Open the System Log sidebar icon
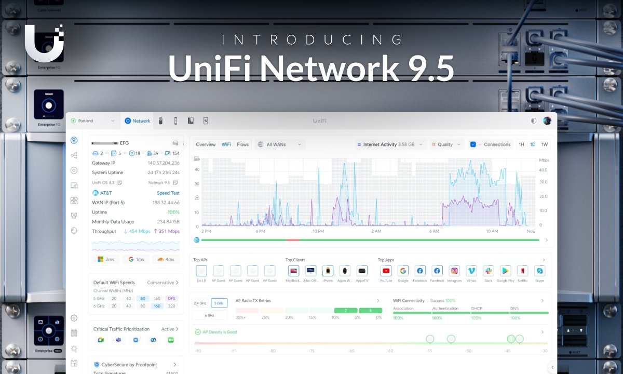Screen dimensions: 623x374 tap(74, 333)
